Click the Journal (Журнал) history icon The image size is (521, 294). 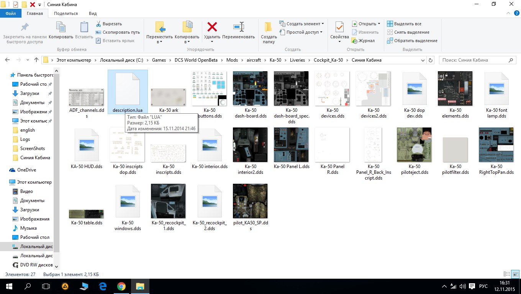[x=355, y=41]
